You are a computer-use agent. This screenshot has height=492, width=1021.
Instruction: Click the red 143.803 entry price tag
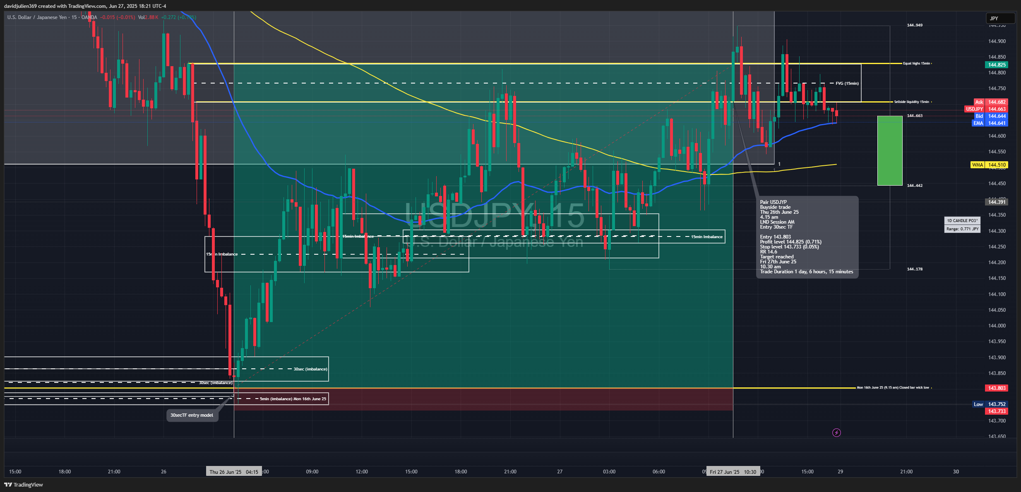(x=997, y=388)
